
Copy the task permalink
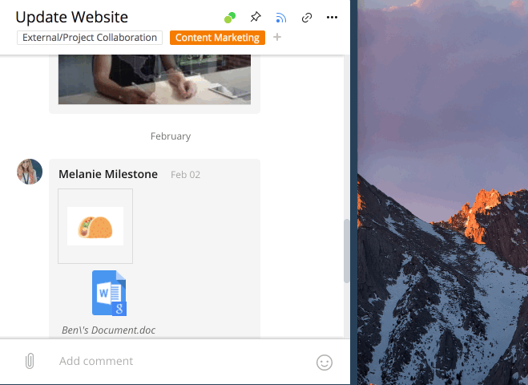[x=306, y=18]
